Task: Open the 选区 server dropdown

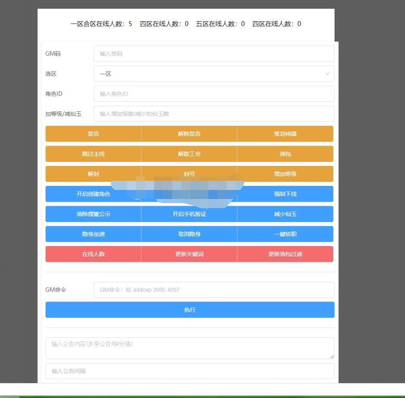Action: pyautogui.click(x=214, y=74)
